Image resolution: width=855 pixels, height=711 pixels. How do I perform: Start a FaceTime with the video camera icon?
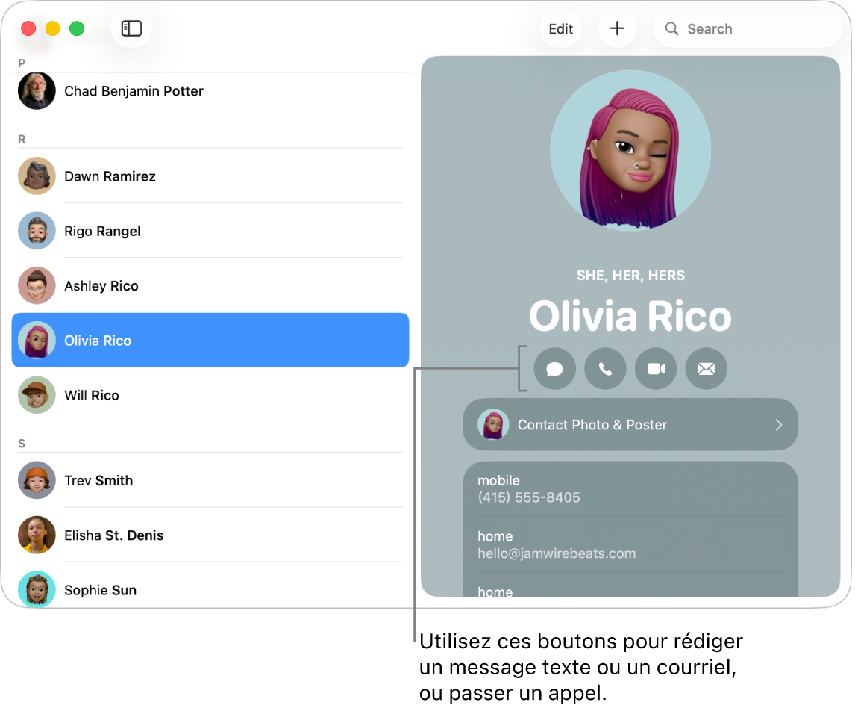656,368
